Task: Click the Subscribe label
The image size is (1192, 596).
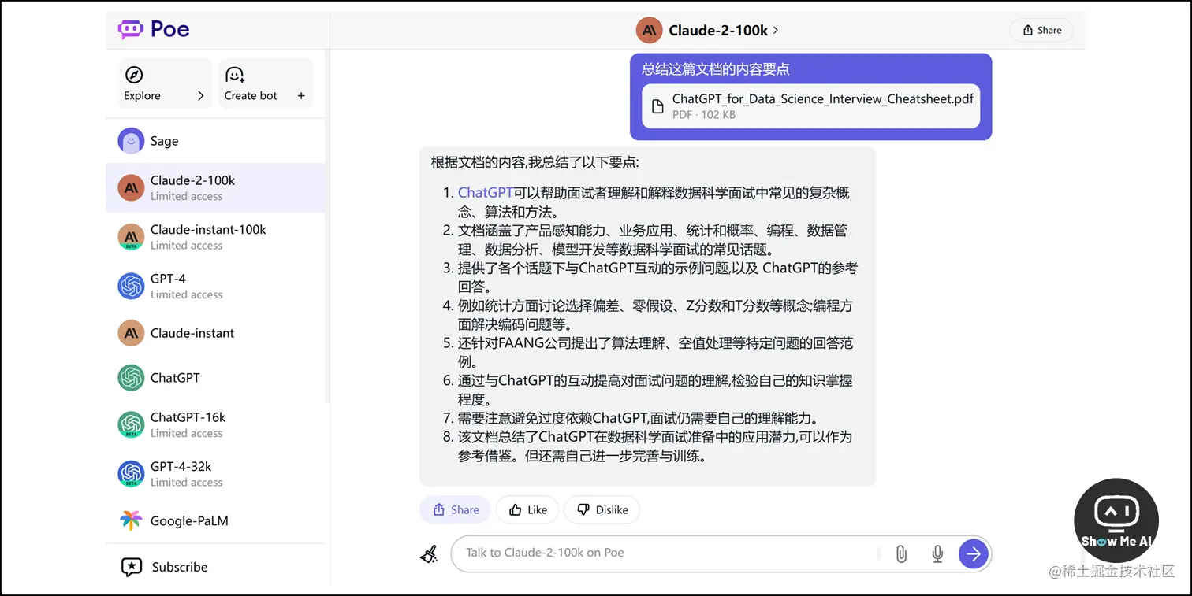Action: (x=180, y=567)
